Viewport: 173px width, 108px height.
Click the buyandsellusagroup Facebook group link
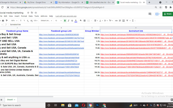[x=59, y=45]
